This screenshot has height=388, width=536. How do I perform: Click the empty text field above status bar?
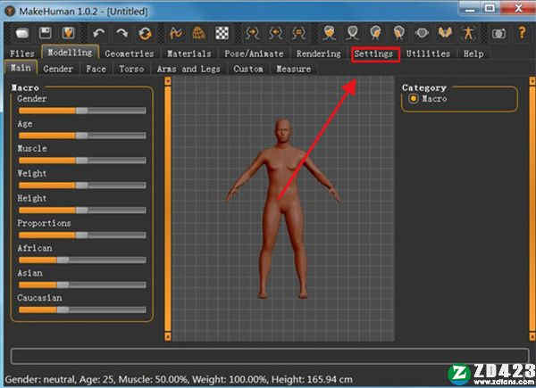pyautogui.click(x=270, y=356)
